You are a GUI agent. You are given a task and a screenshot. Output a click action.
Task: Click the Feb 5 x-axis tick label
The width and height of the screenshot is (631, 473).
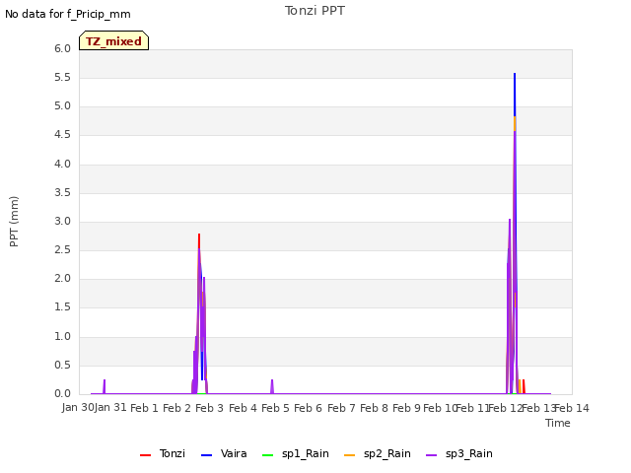click(x=275, y=408)
